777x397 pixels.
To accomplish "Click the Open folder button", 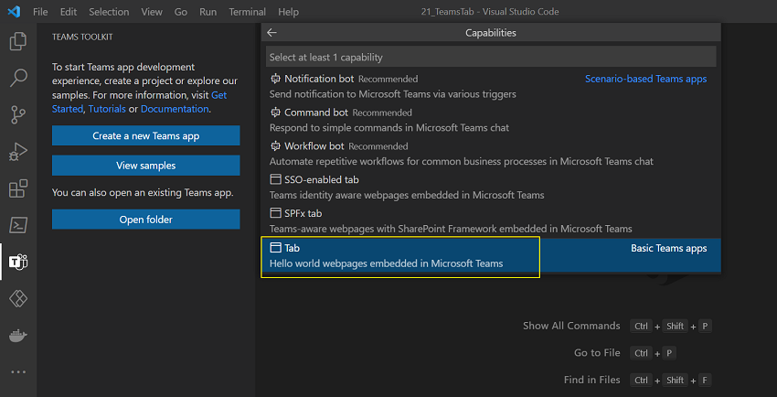I will (x=145, y=219).
